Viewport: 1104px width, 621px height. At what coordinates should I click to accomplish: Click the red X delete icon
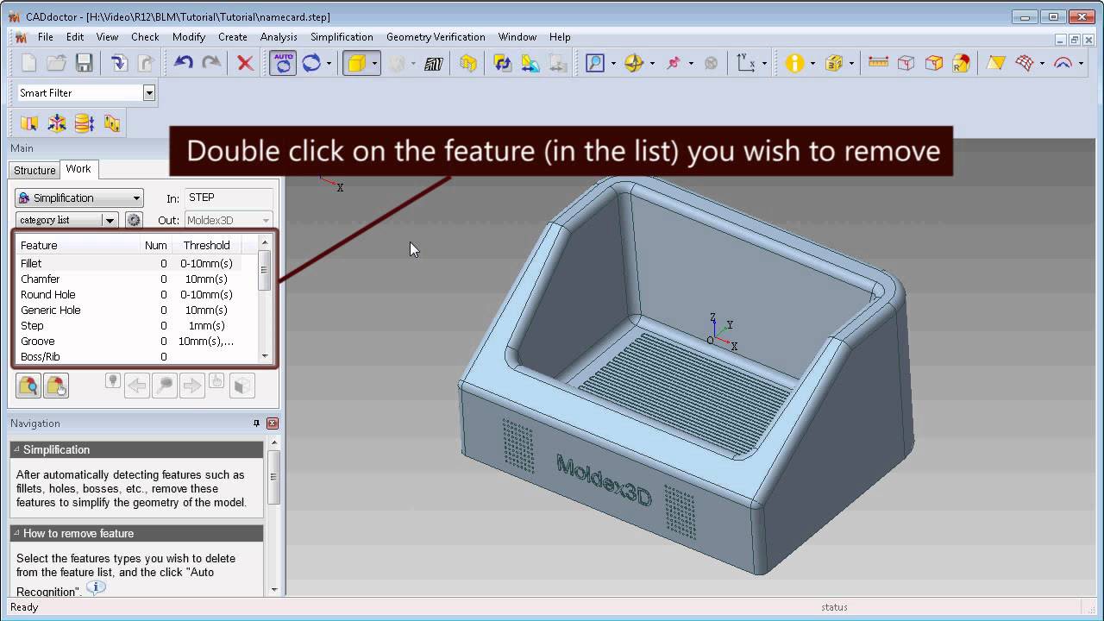245,63
